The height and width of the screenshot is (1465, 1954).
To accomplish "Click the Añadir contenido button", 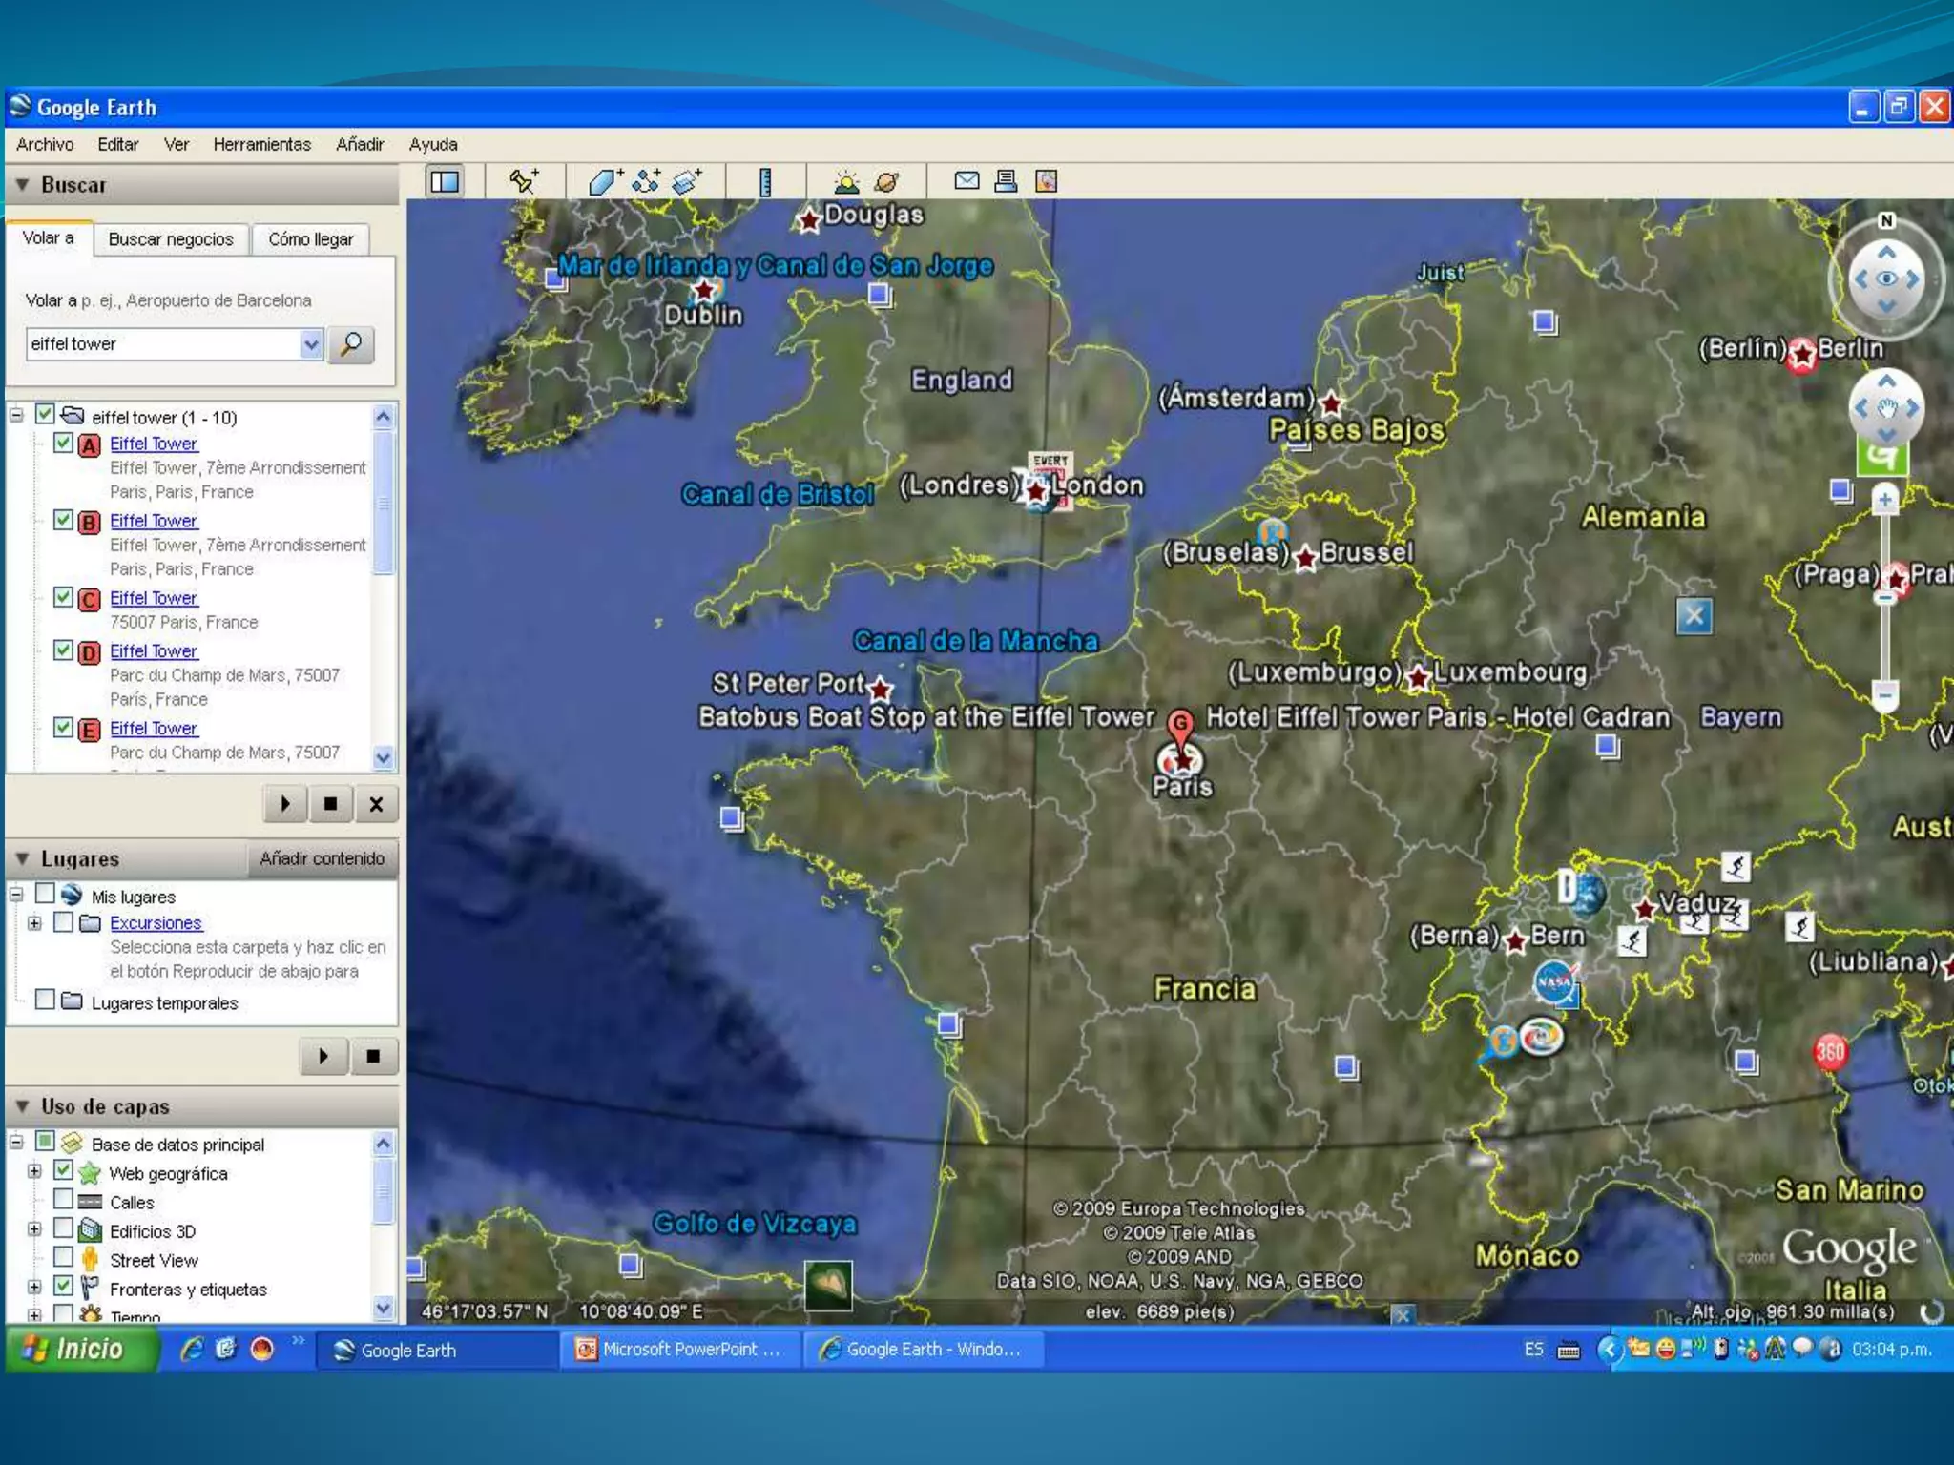I will 322,858.
